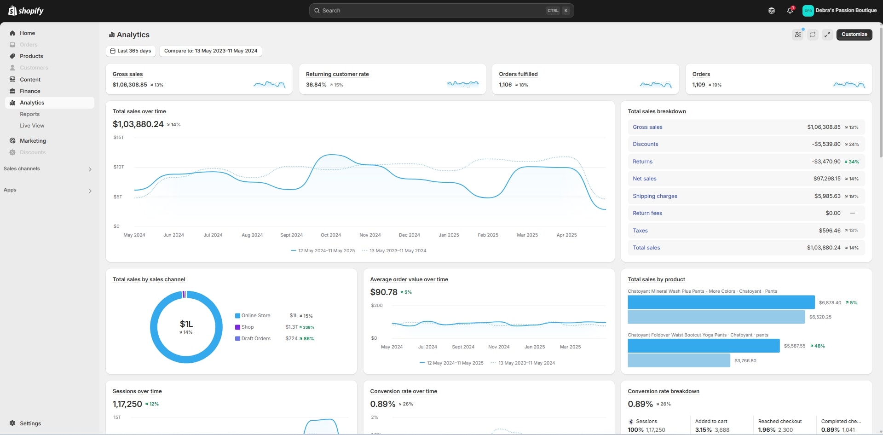Viewport: 883px width, 435px height.
Task: Click the Settings gear icon
Action: click(x=12, y=423)
